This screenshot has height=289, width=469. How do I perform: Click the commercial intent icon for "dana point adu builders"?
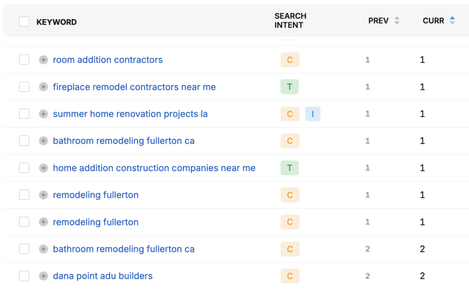pos(289,276)
